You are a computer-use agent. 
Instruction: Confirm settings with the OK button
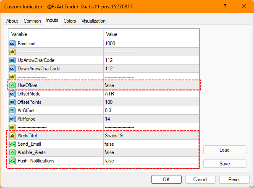[x=166, y=180]
